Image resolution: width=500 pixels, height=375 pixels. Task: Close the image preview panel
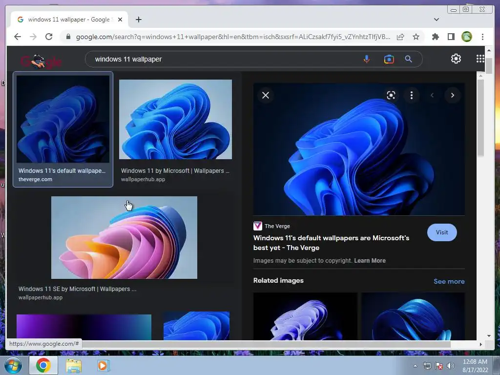point(265,95)
